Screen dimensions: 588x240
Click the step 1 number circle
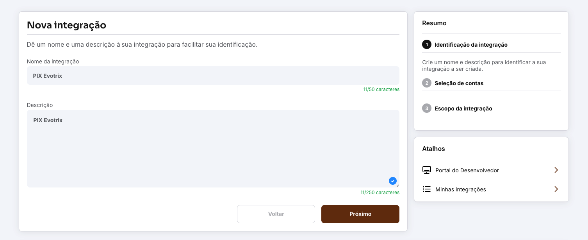pyautogui.click(x=427, y=44)
